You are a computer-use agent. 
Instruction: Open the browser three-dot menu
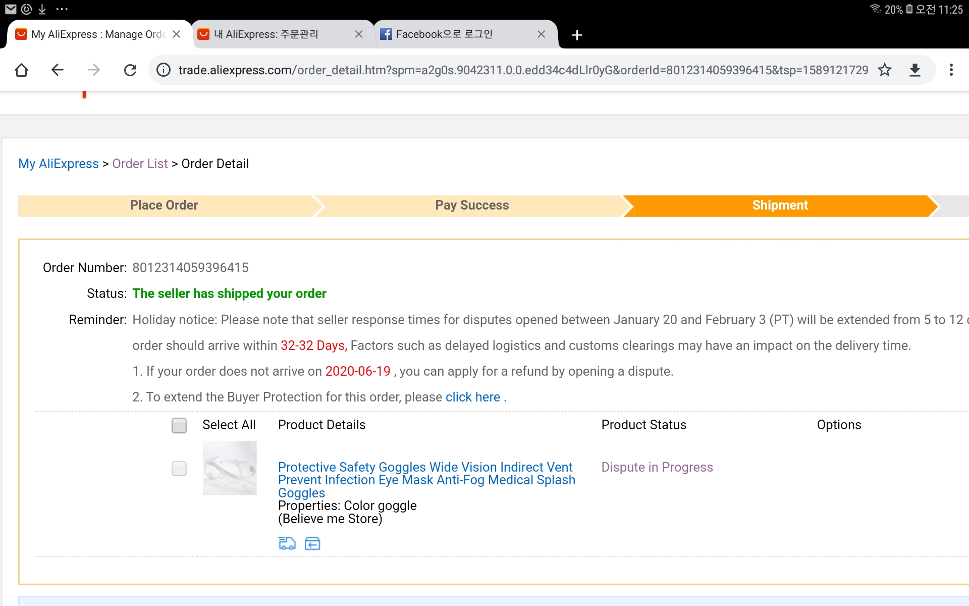951,70
